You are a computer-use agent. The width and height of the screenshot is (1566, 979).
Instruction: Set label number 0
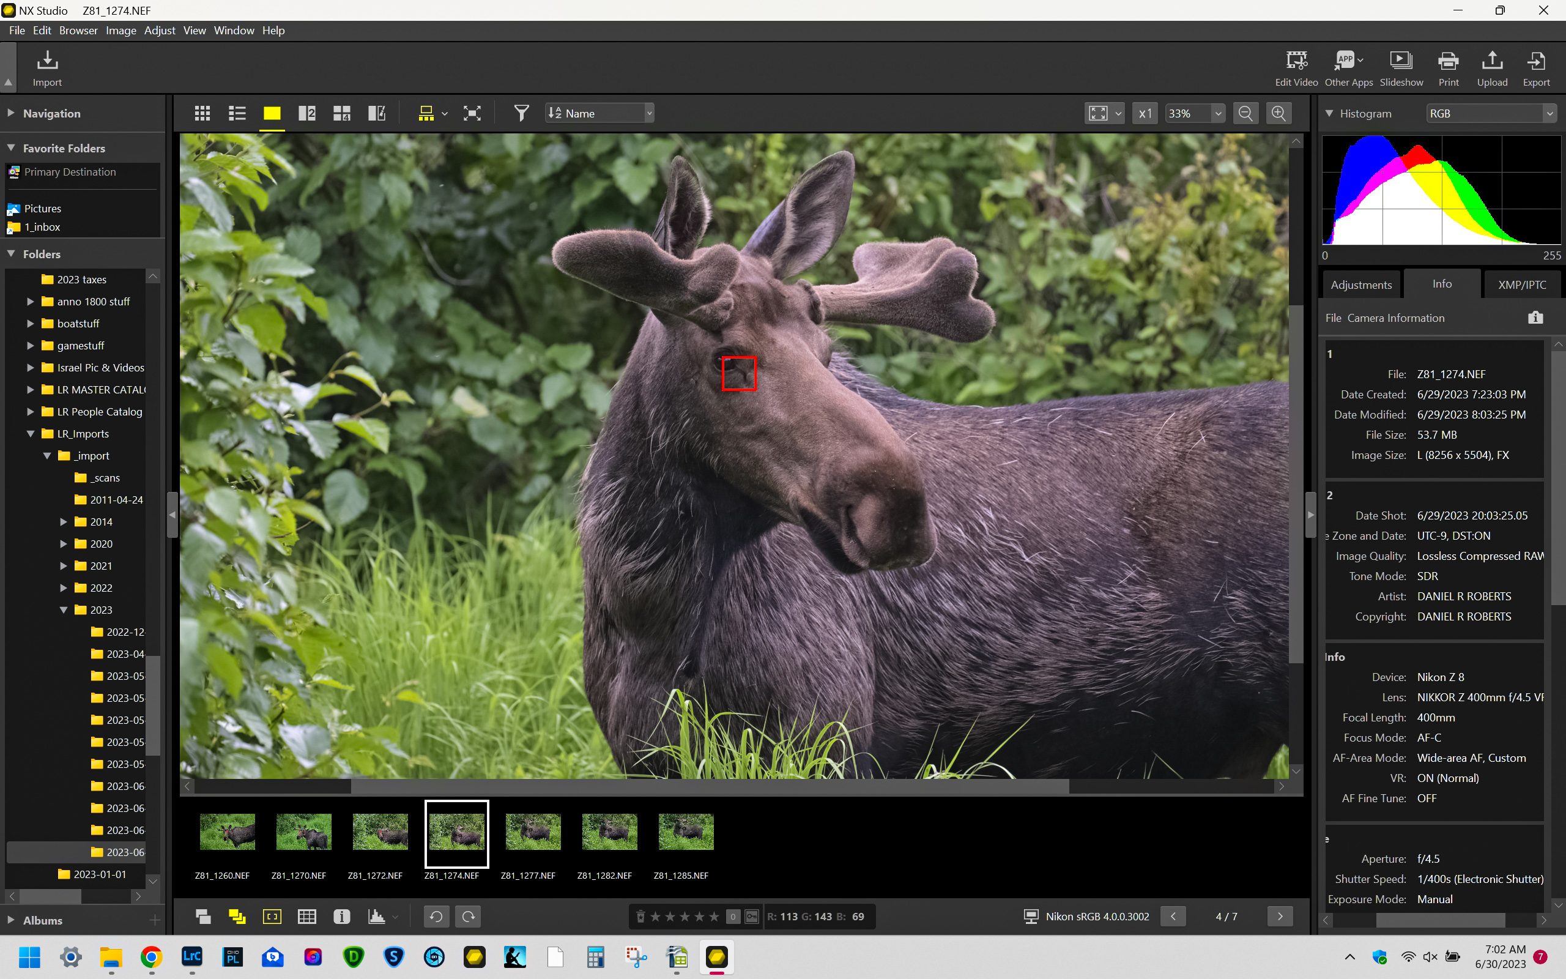(732, 916)
